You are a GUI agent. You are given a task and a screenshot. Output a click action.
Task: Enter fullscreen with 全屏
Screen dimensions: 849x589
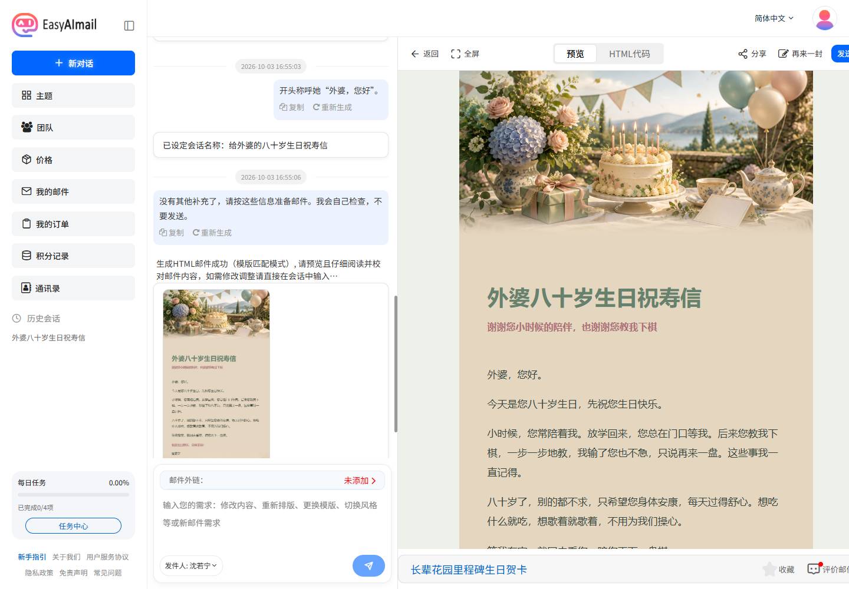[465, 54]
